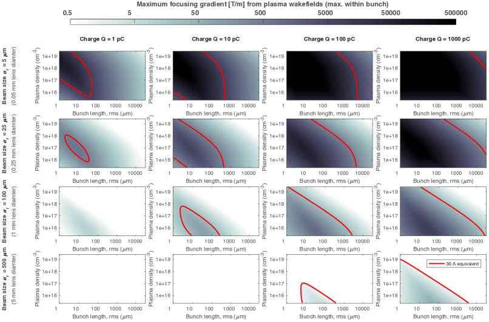Open the heatmap for Q = 1 pC, σr = 25 µm
The image size is (489, 322).
click(x=102, y=143)
